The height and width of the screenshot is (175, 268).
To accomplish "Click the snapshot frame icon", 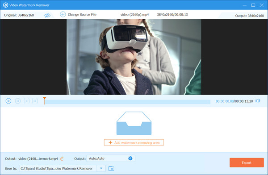I will (35, 101).
